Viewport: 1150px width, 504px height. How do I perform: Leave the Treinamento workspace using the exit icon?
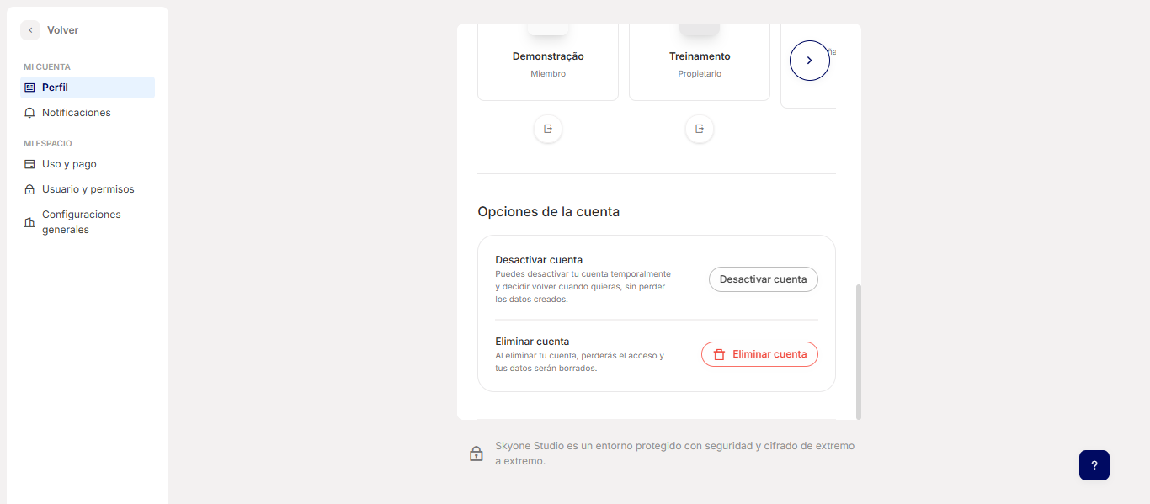pos(700,129)
